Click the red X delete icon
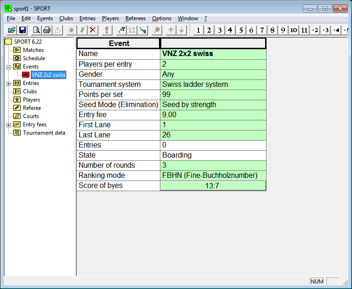Viewport: 352px width, 289px height. [x=93, y=30]
